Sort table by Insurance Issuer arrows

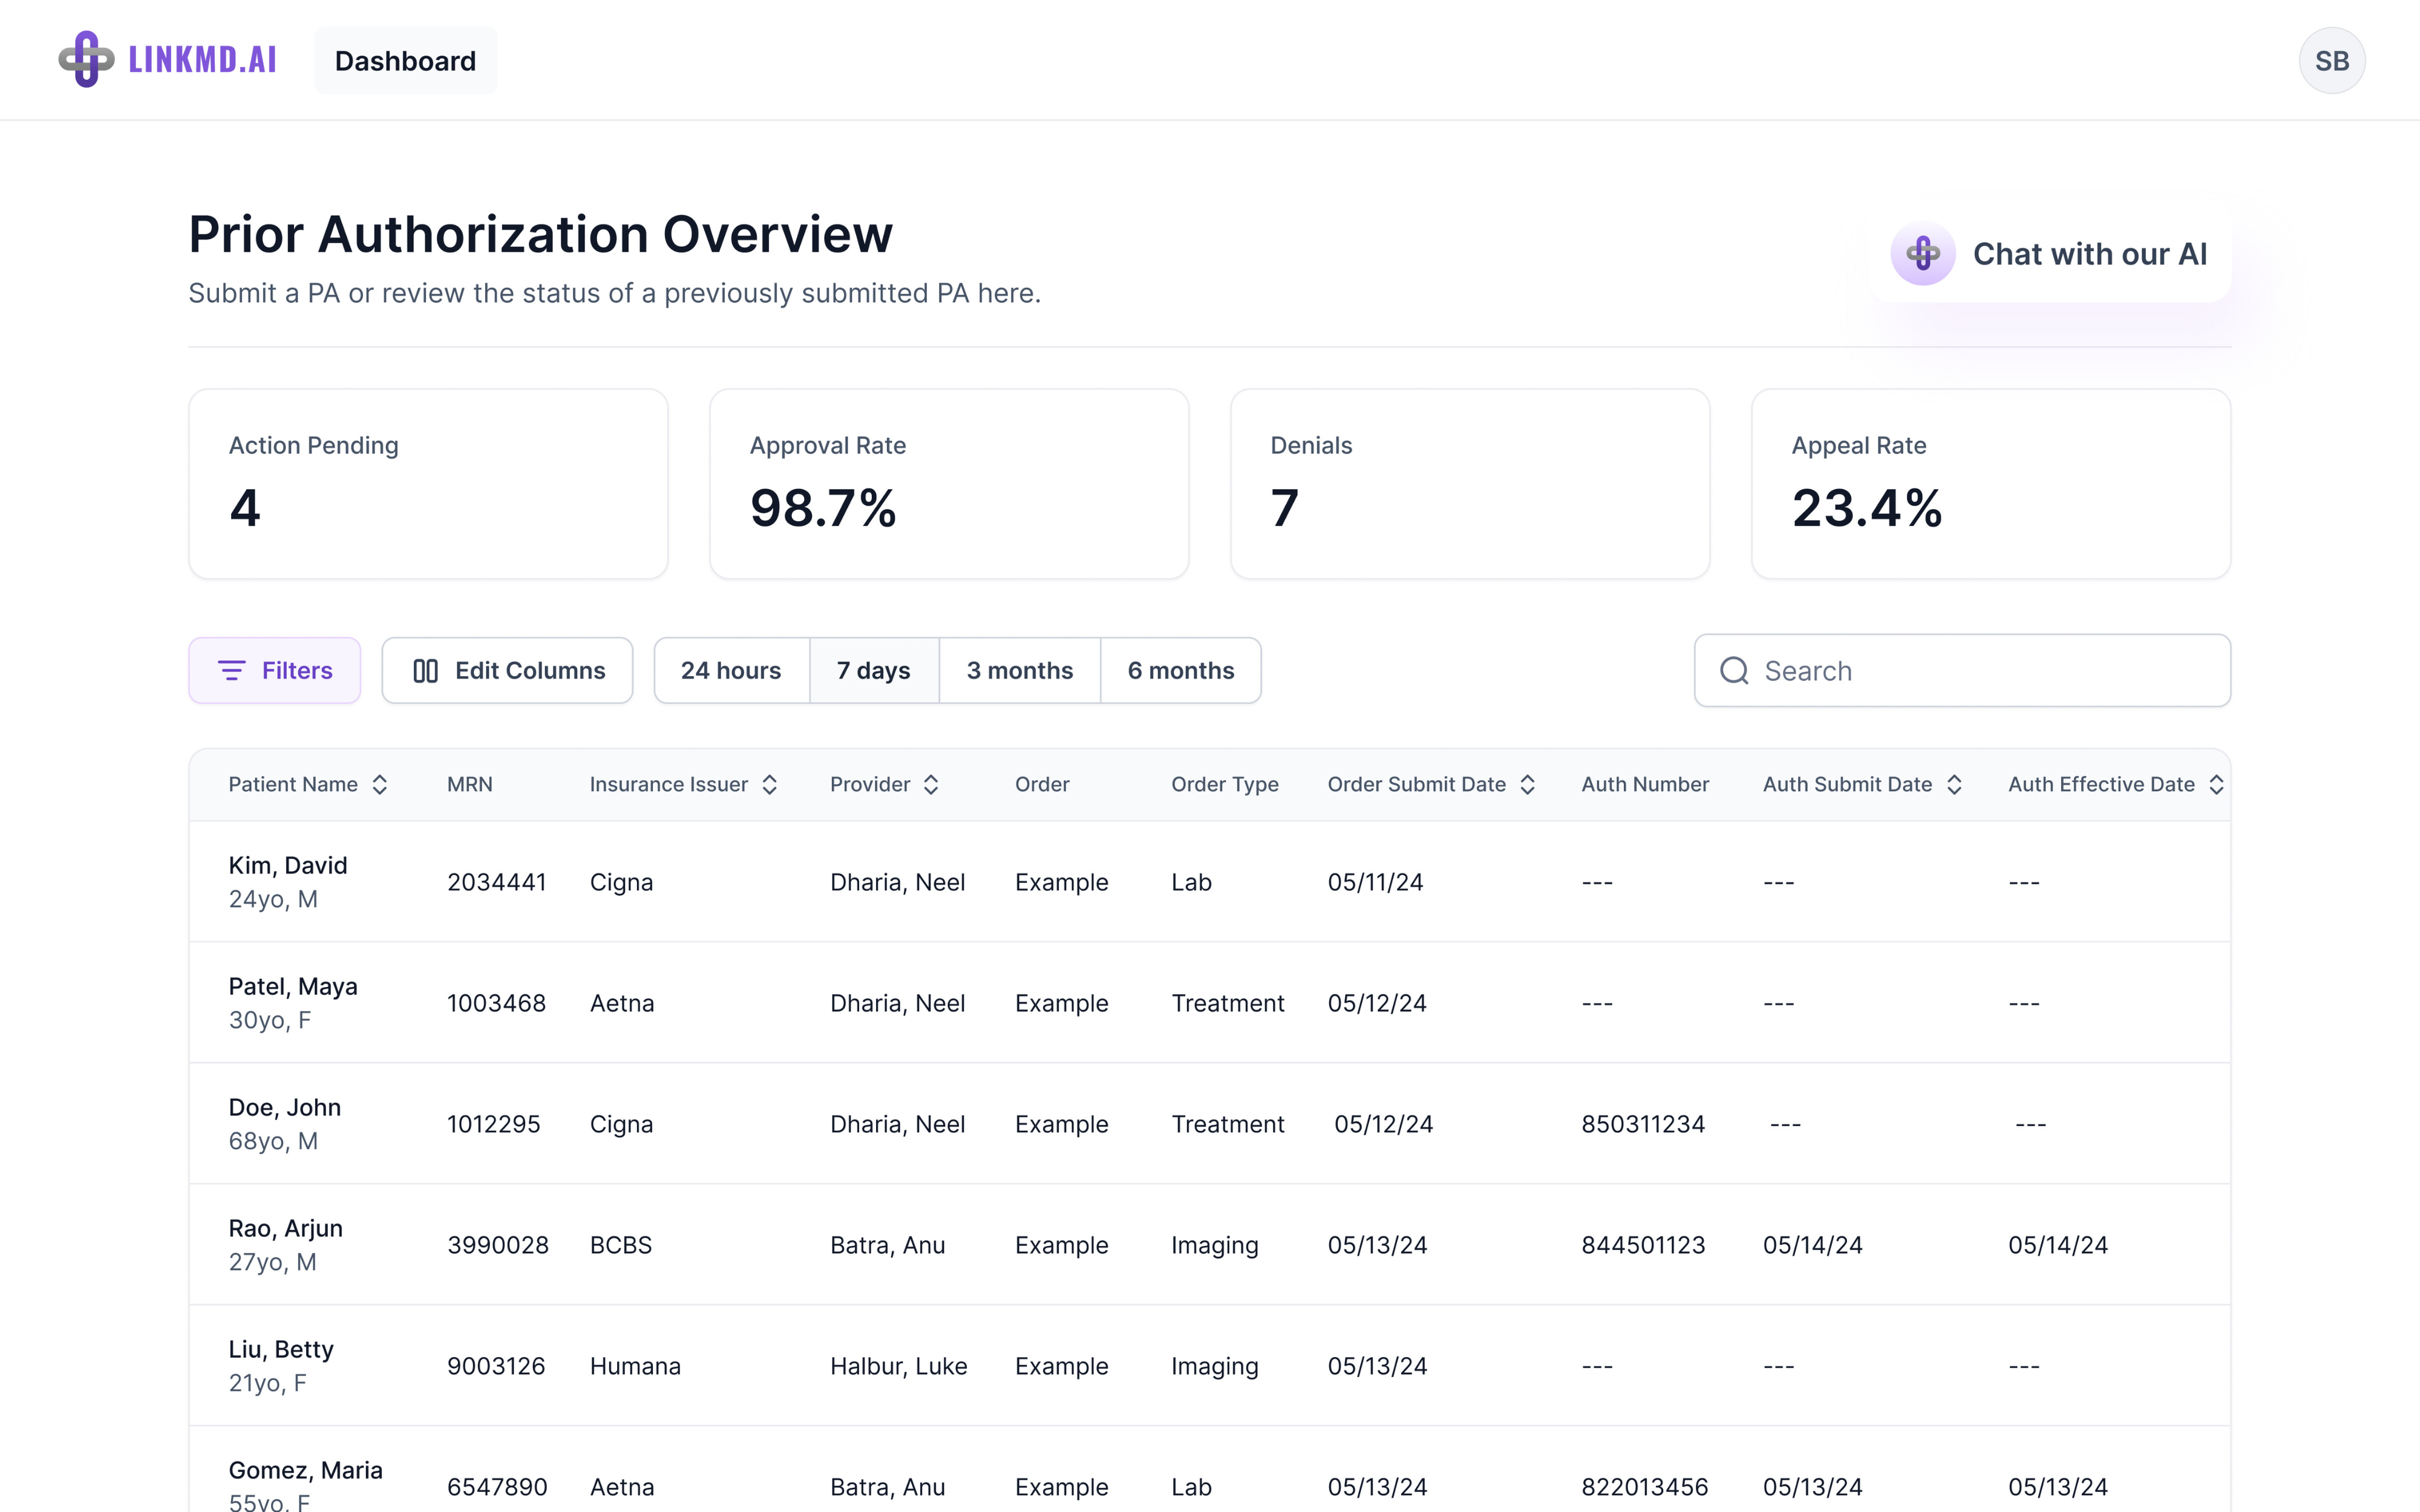[x=770, y=785]
